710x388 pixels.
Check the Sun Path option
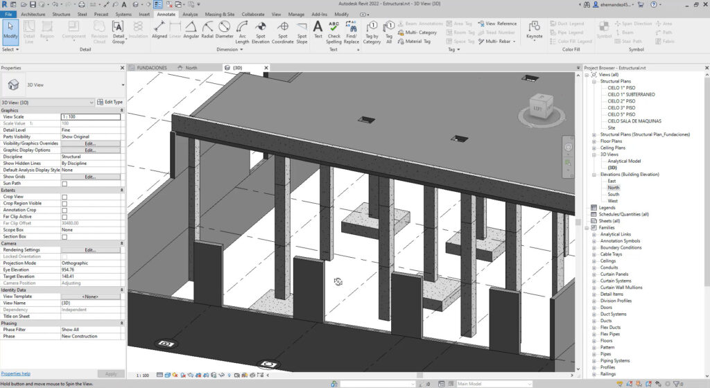coord(64,184)
